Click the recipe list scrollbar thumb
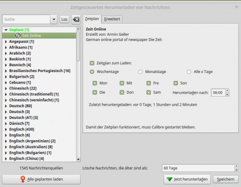This screenshot has height=187, width=241. [78, 46]
